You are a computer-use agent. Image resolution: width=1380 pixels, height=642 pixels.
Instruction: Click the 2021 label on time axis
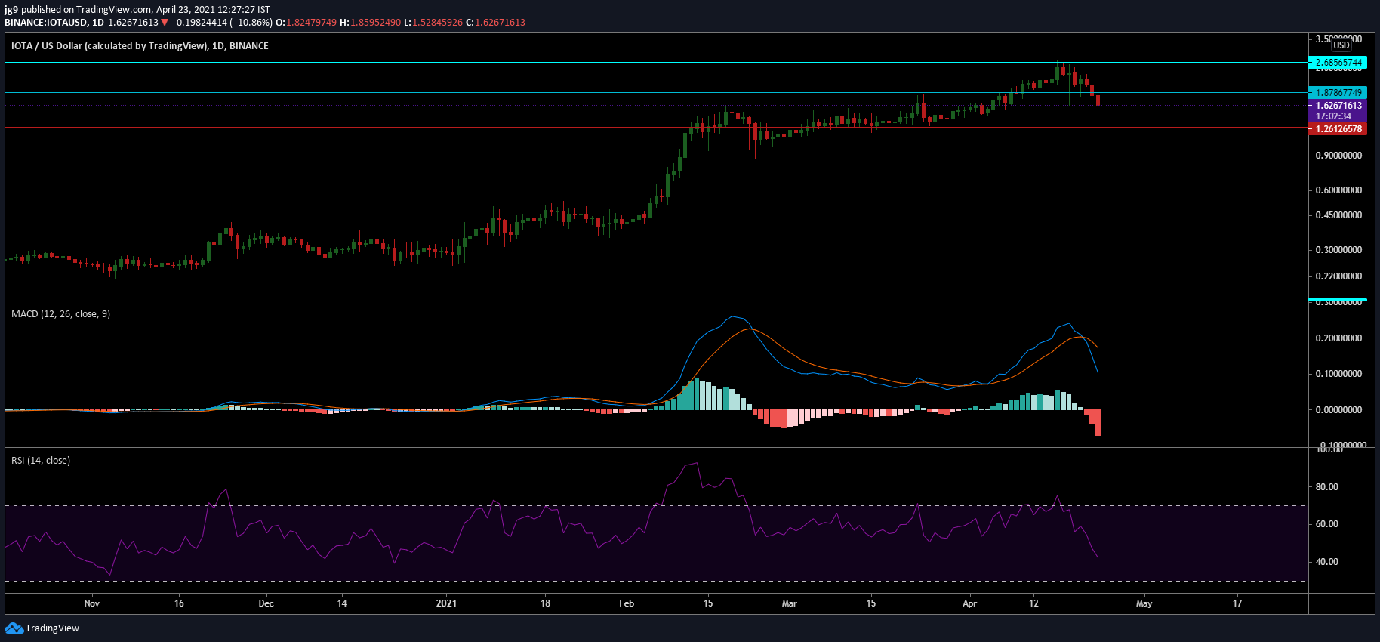[446, 603]
